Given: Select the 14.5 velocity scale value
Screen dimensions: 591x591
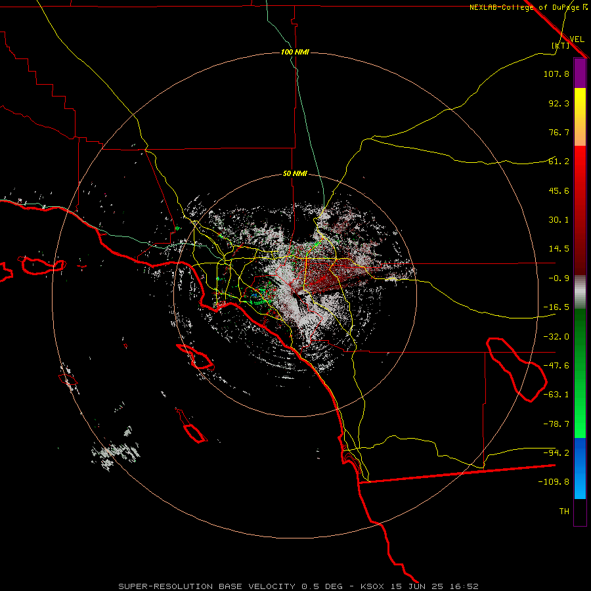Looking at the screenshot, I should click(559, 249).
